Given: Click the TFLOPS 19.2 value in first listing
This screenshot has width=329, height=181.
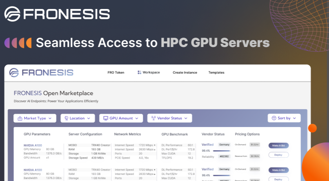Looking at the screenshot, I should [191, 158].
